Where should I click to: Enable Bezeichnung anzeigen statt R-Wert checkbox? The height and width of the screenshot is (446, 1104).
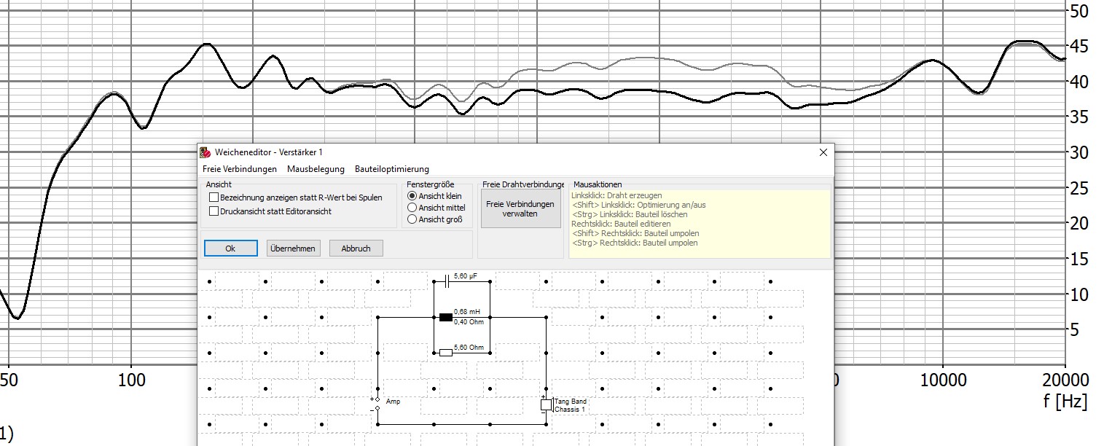(214, 197)
